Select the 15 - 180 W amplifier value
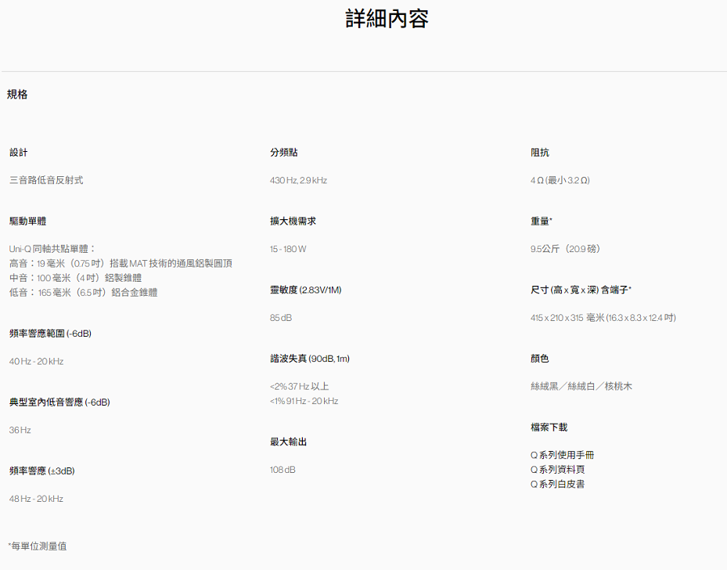The height and width of the screenshot is (570, 727). 288,249
